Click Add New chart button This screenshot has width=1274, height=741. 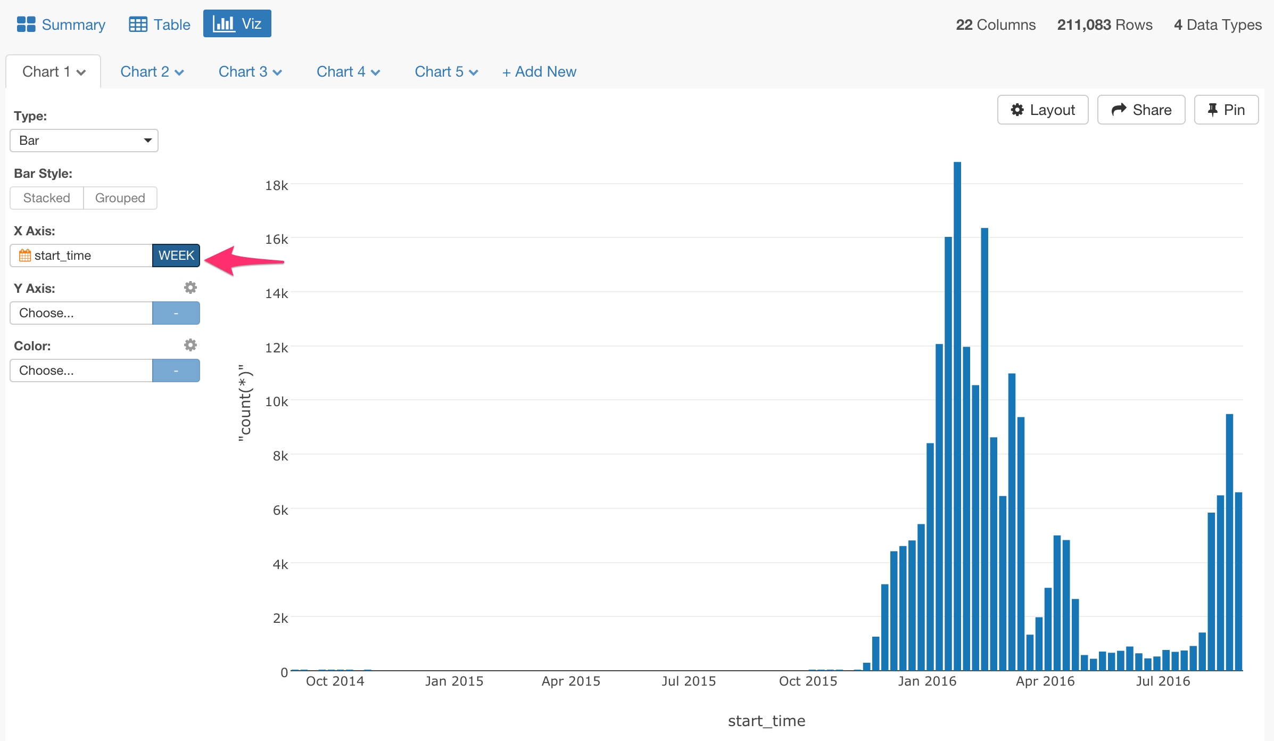[542, 71]
